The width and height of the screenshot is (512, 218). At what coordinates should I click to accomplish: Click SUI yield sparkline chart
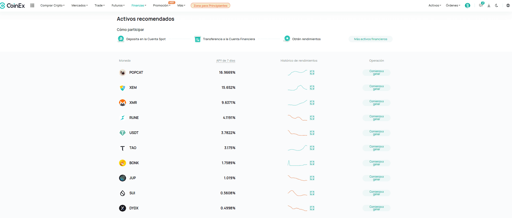(297, 193)
